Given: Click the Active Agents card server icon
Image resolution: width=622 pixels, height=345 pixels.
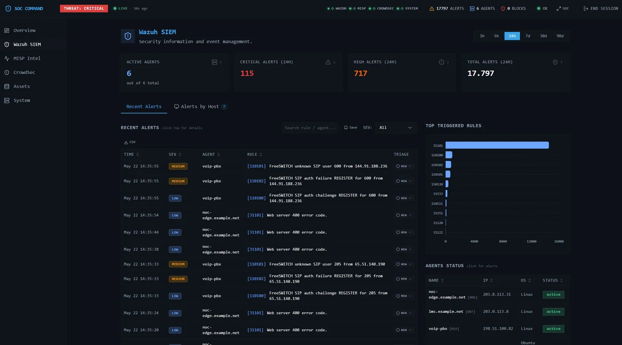Looking at the screenshot, I should (x=214, y=62).
